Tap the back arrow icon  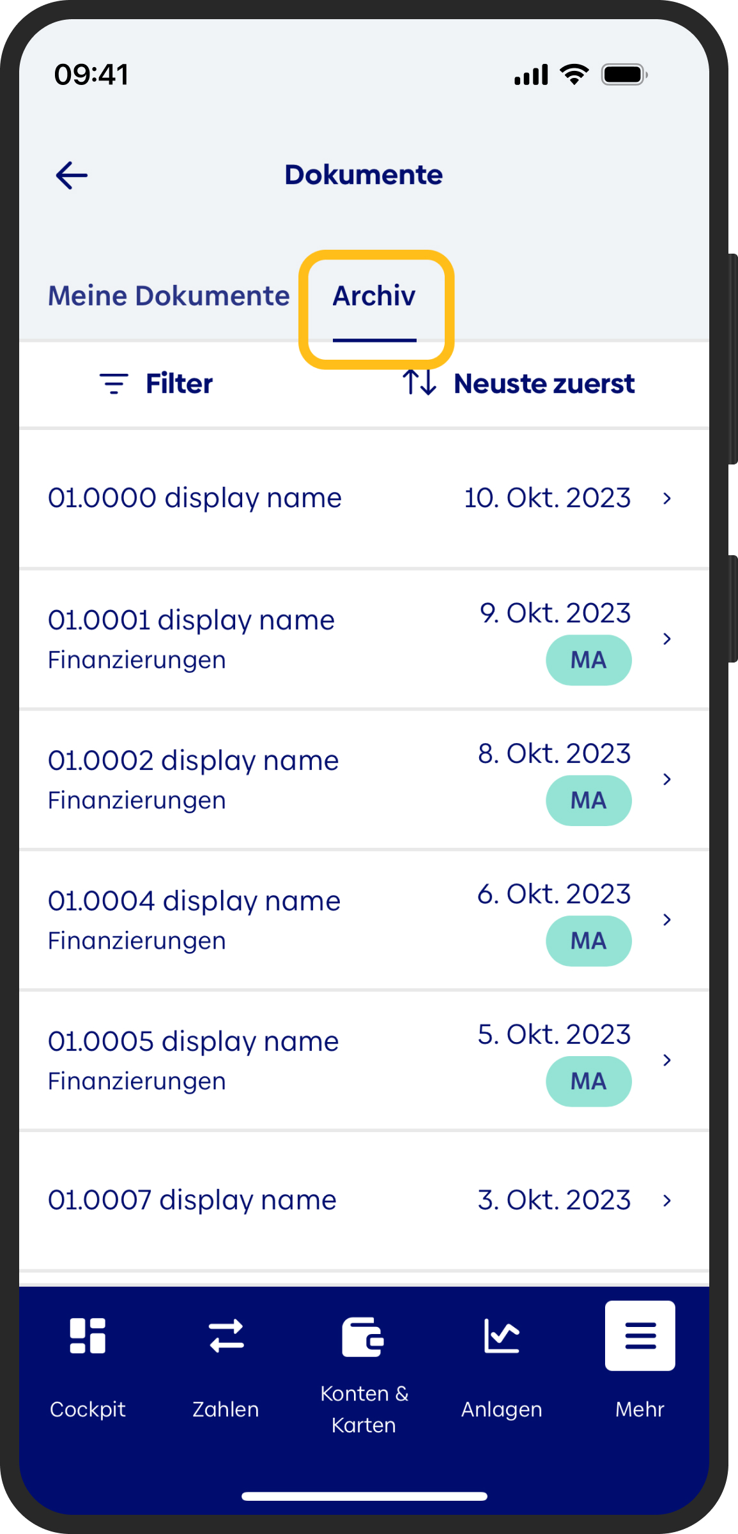72,175
